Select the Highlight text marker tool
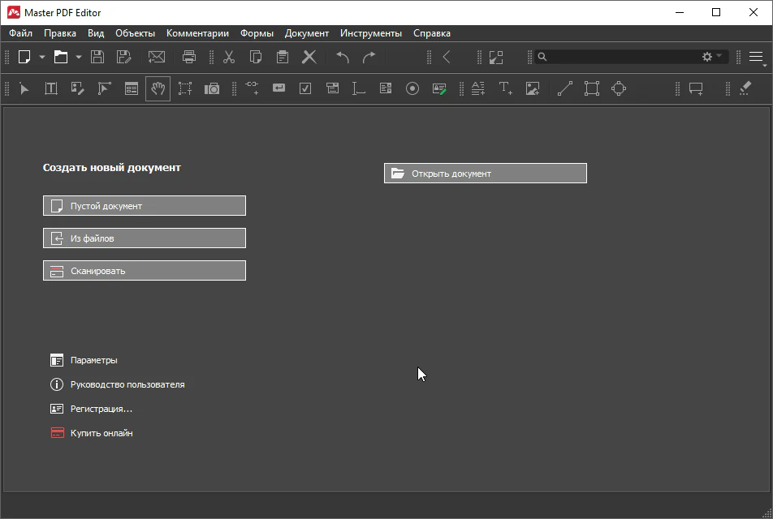Screen dimensions: 773x519 coord(745,88)
